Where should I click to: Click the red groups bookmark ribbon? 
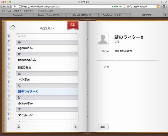[73, 25]
